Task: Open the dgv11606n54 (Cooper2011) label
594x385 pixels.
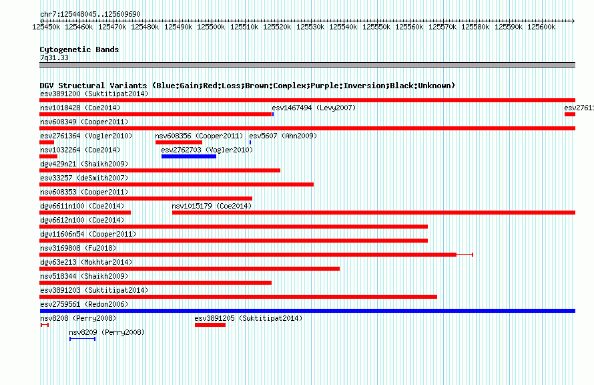Action: tap(88, 234)
